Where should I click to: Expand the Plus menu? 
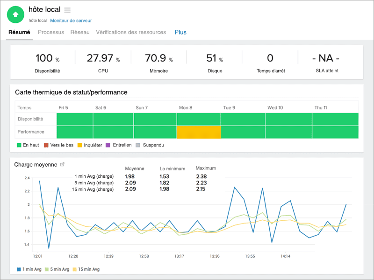[x=180, y=32]
